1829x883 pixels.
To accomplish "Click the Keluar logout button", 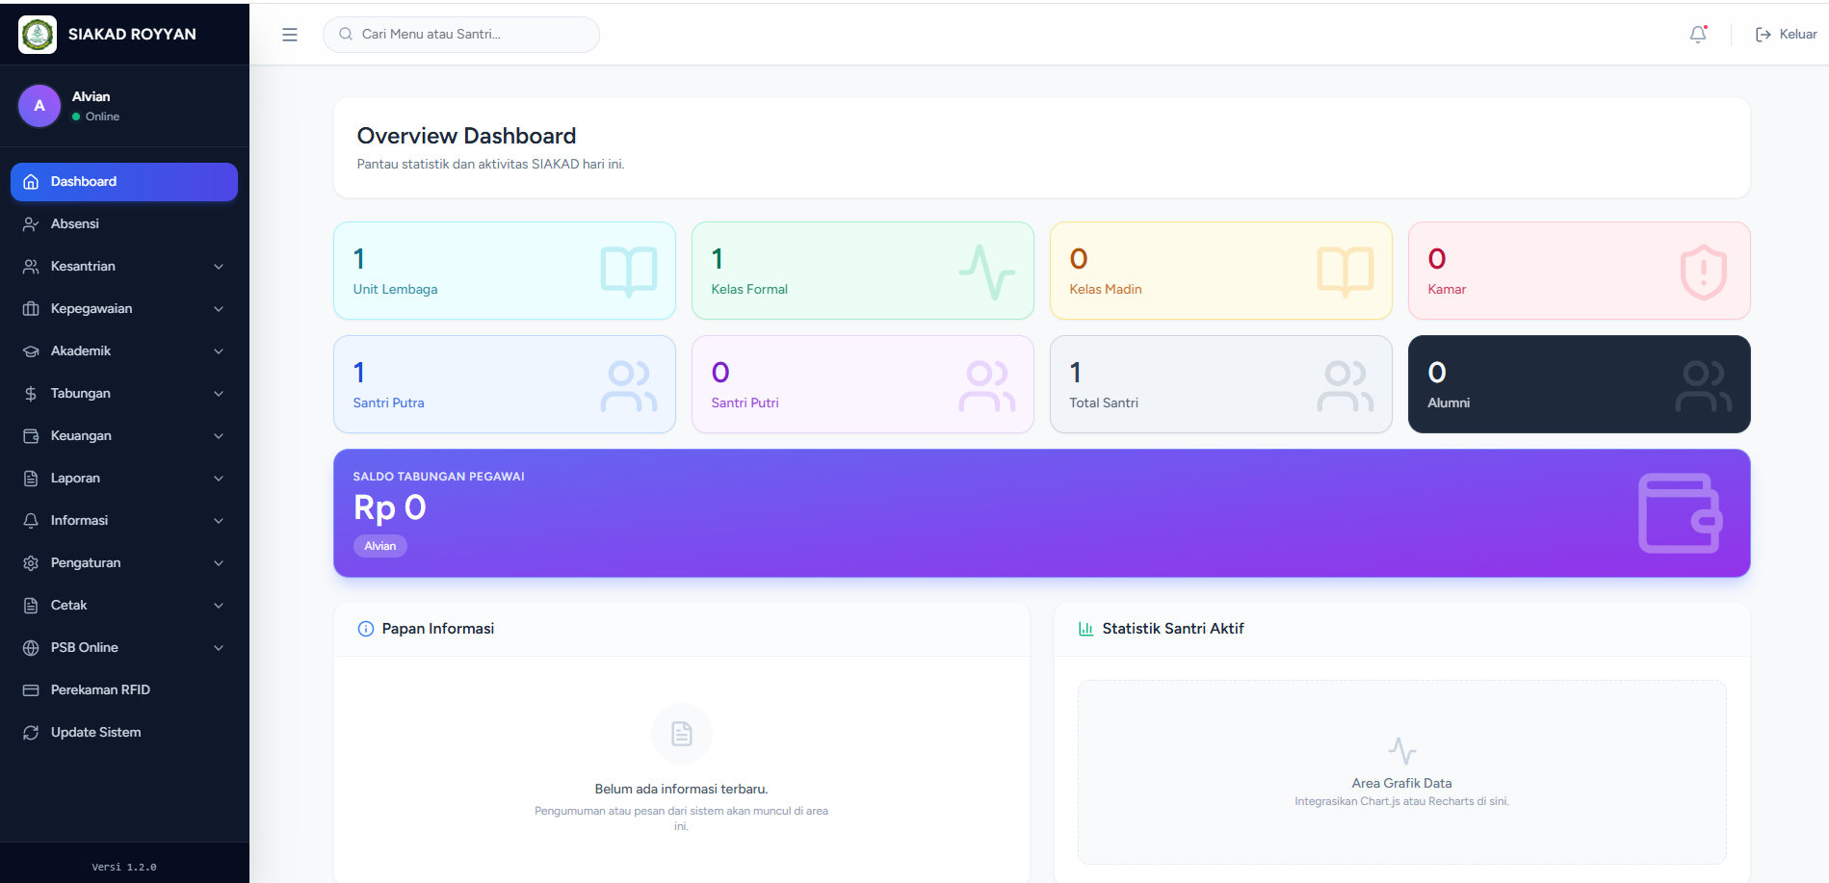I will pyautogui.click(x=1786, y=35).
